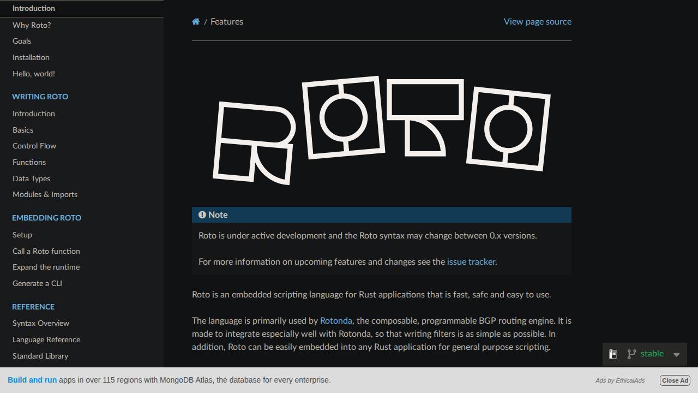Open the Setup page
Image resolution: width=698 pixels, height=393 pixels.
click(x=82, y=235)
